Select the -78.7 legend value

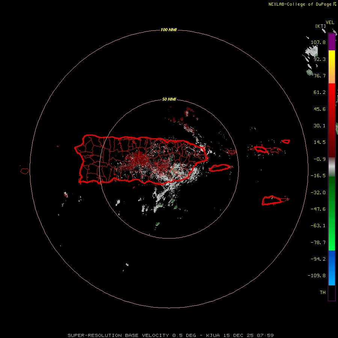[x=318, y=243]
